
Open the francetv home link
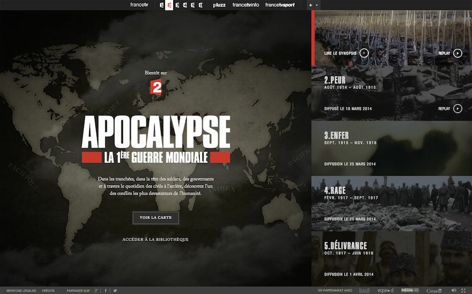point(139,5)
